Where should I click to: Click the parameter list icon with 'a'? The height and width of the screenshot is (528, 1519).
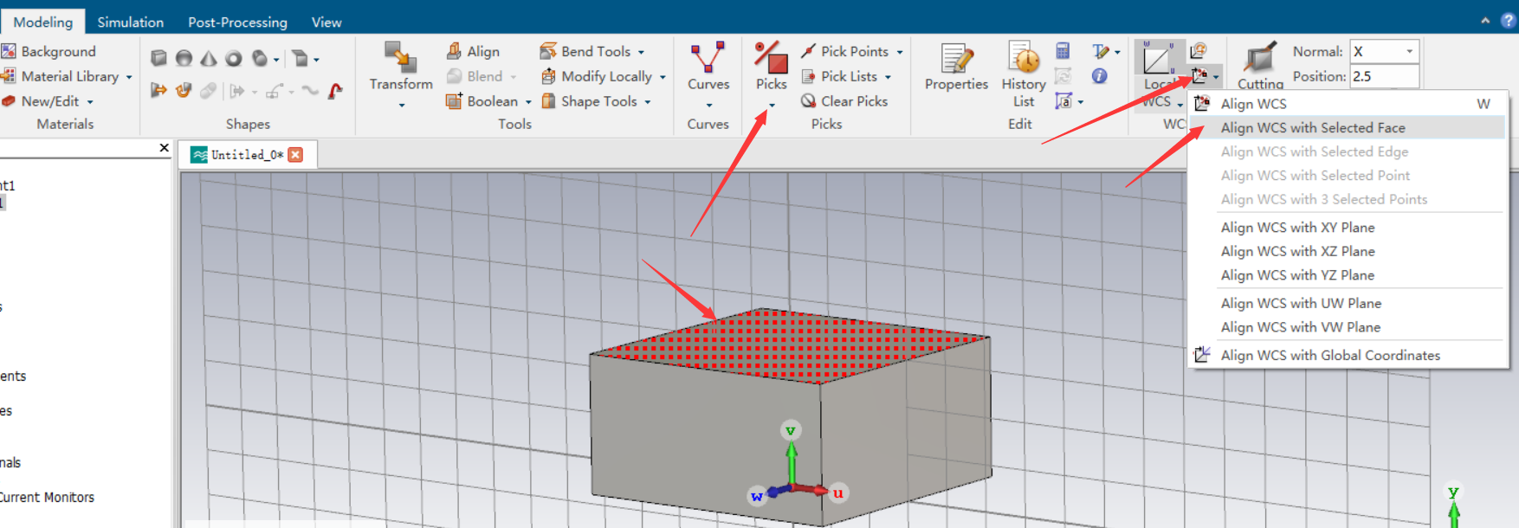click(x=1064, y=101)
